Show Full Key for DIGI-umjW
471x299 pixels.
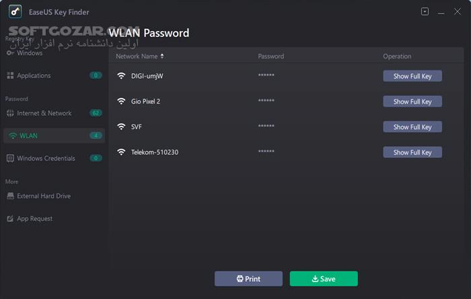coord(412,76)
